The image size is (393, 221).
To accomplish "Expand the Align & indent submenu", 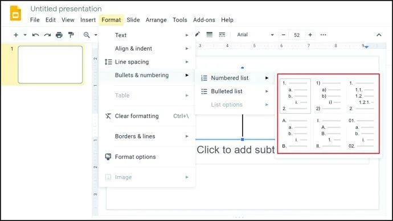I will pos(147,48).
